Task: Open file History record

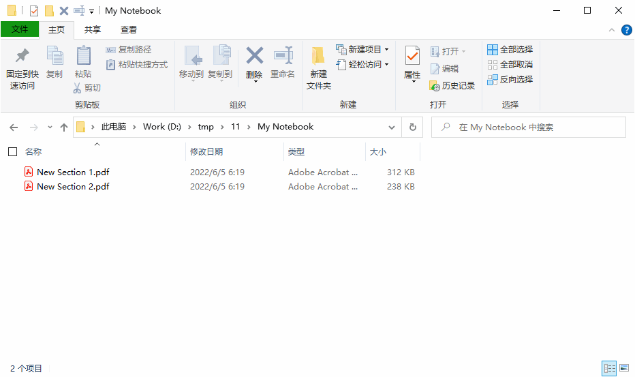Action: pyautogui.click(x=452, y=85)
